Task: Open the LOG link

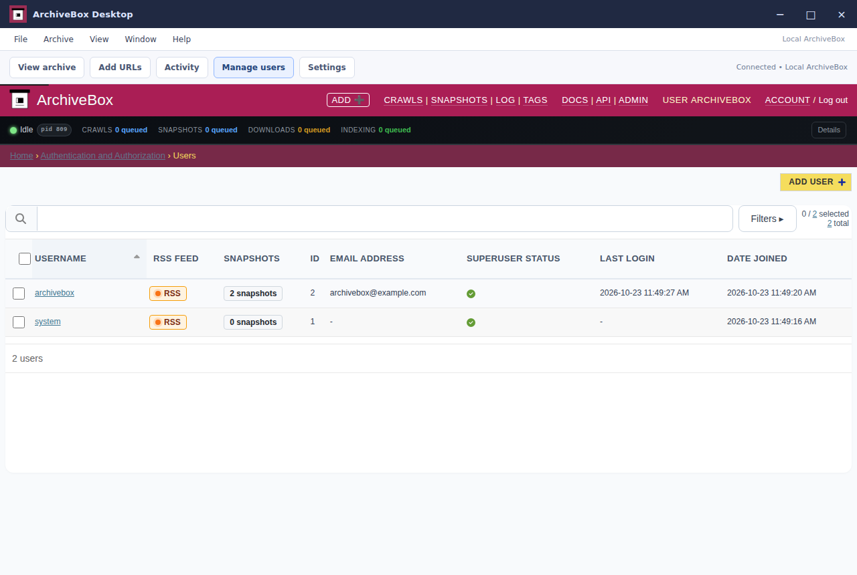Action: tap(505, 100)
